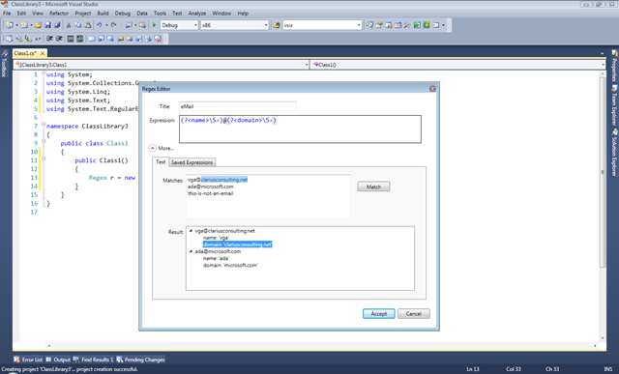Comment out selected lines icon
The image size is (619, 374).
click(x=71, y=39)
